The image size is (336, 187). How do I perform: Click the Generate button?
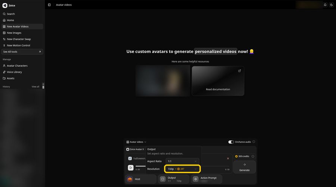pyautogui.click(x=244, y=167)
